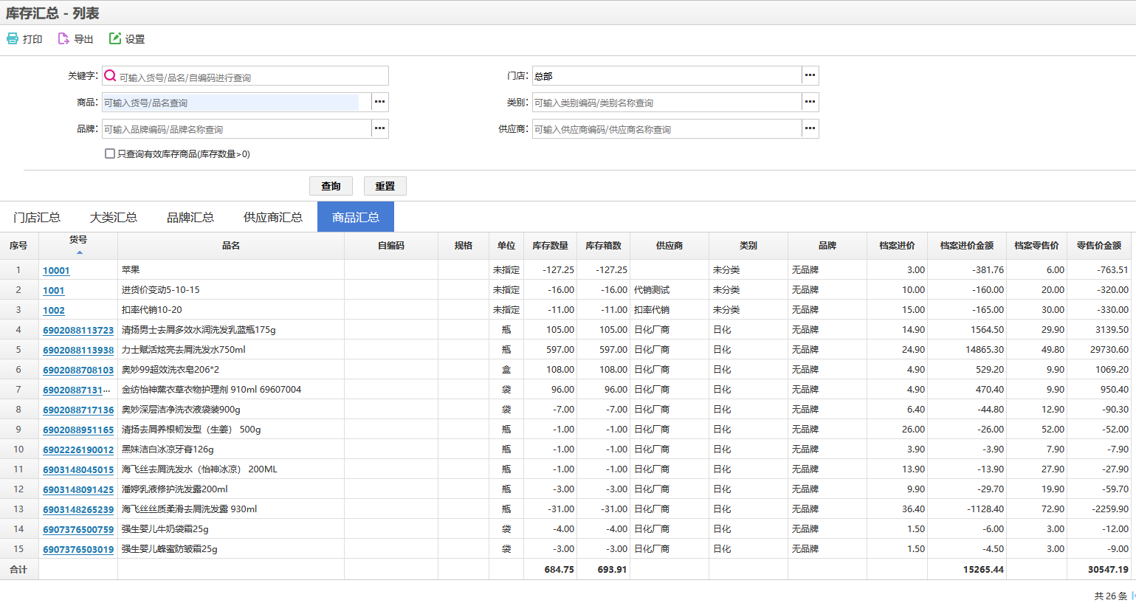Switch to 供应商汇总 tab
Viewport: 1136px width, 603px height.
(x=273, y=217)
